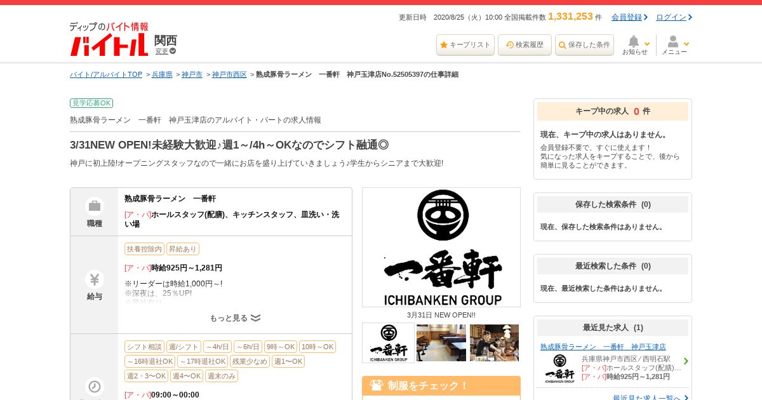Screen dimensions: 762x400
Task: Click the 最近見た求人 (1) header
Action: [613, 328]
